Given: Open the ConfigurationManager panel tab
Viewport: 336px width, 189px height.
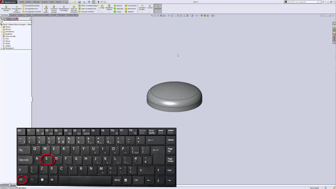Looking at the screenshot, I should coord(9,19).
